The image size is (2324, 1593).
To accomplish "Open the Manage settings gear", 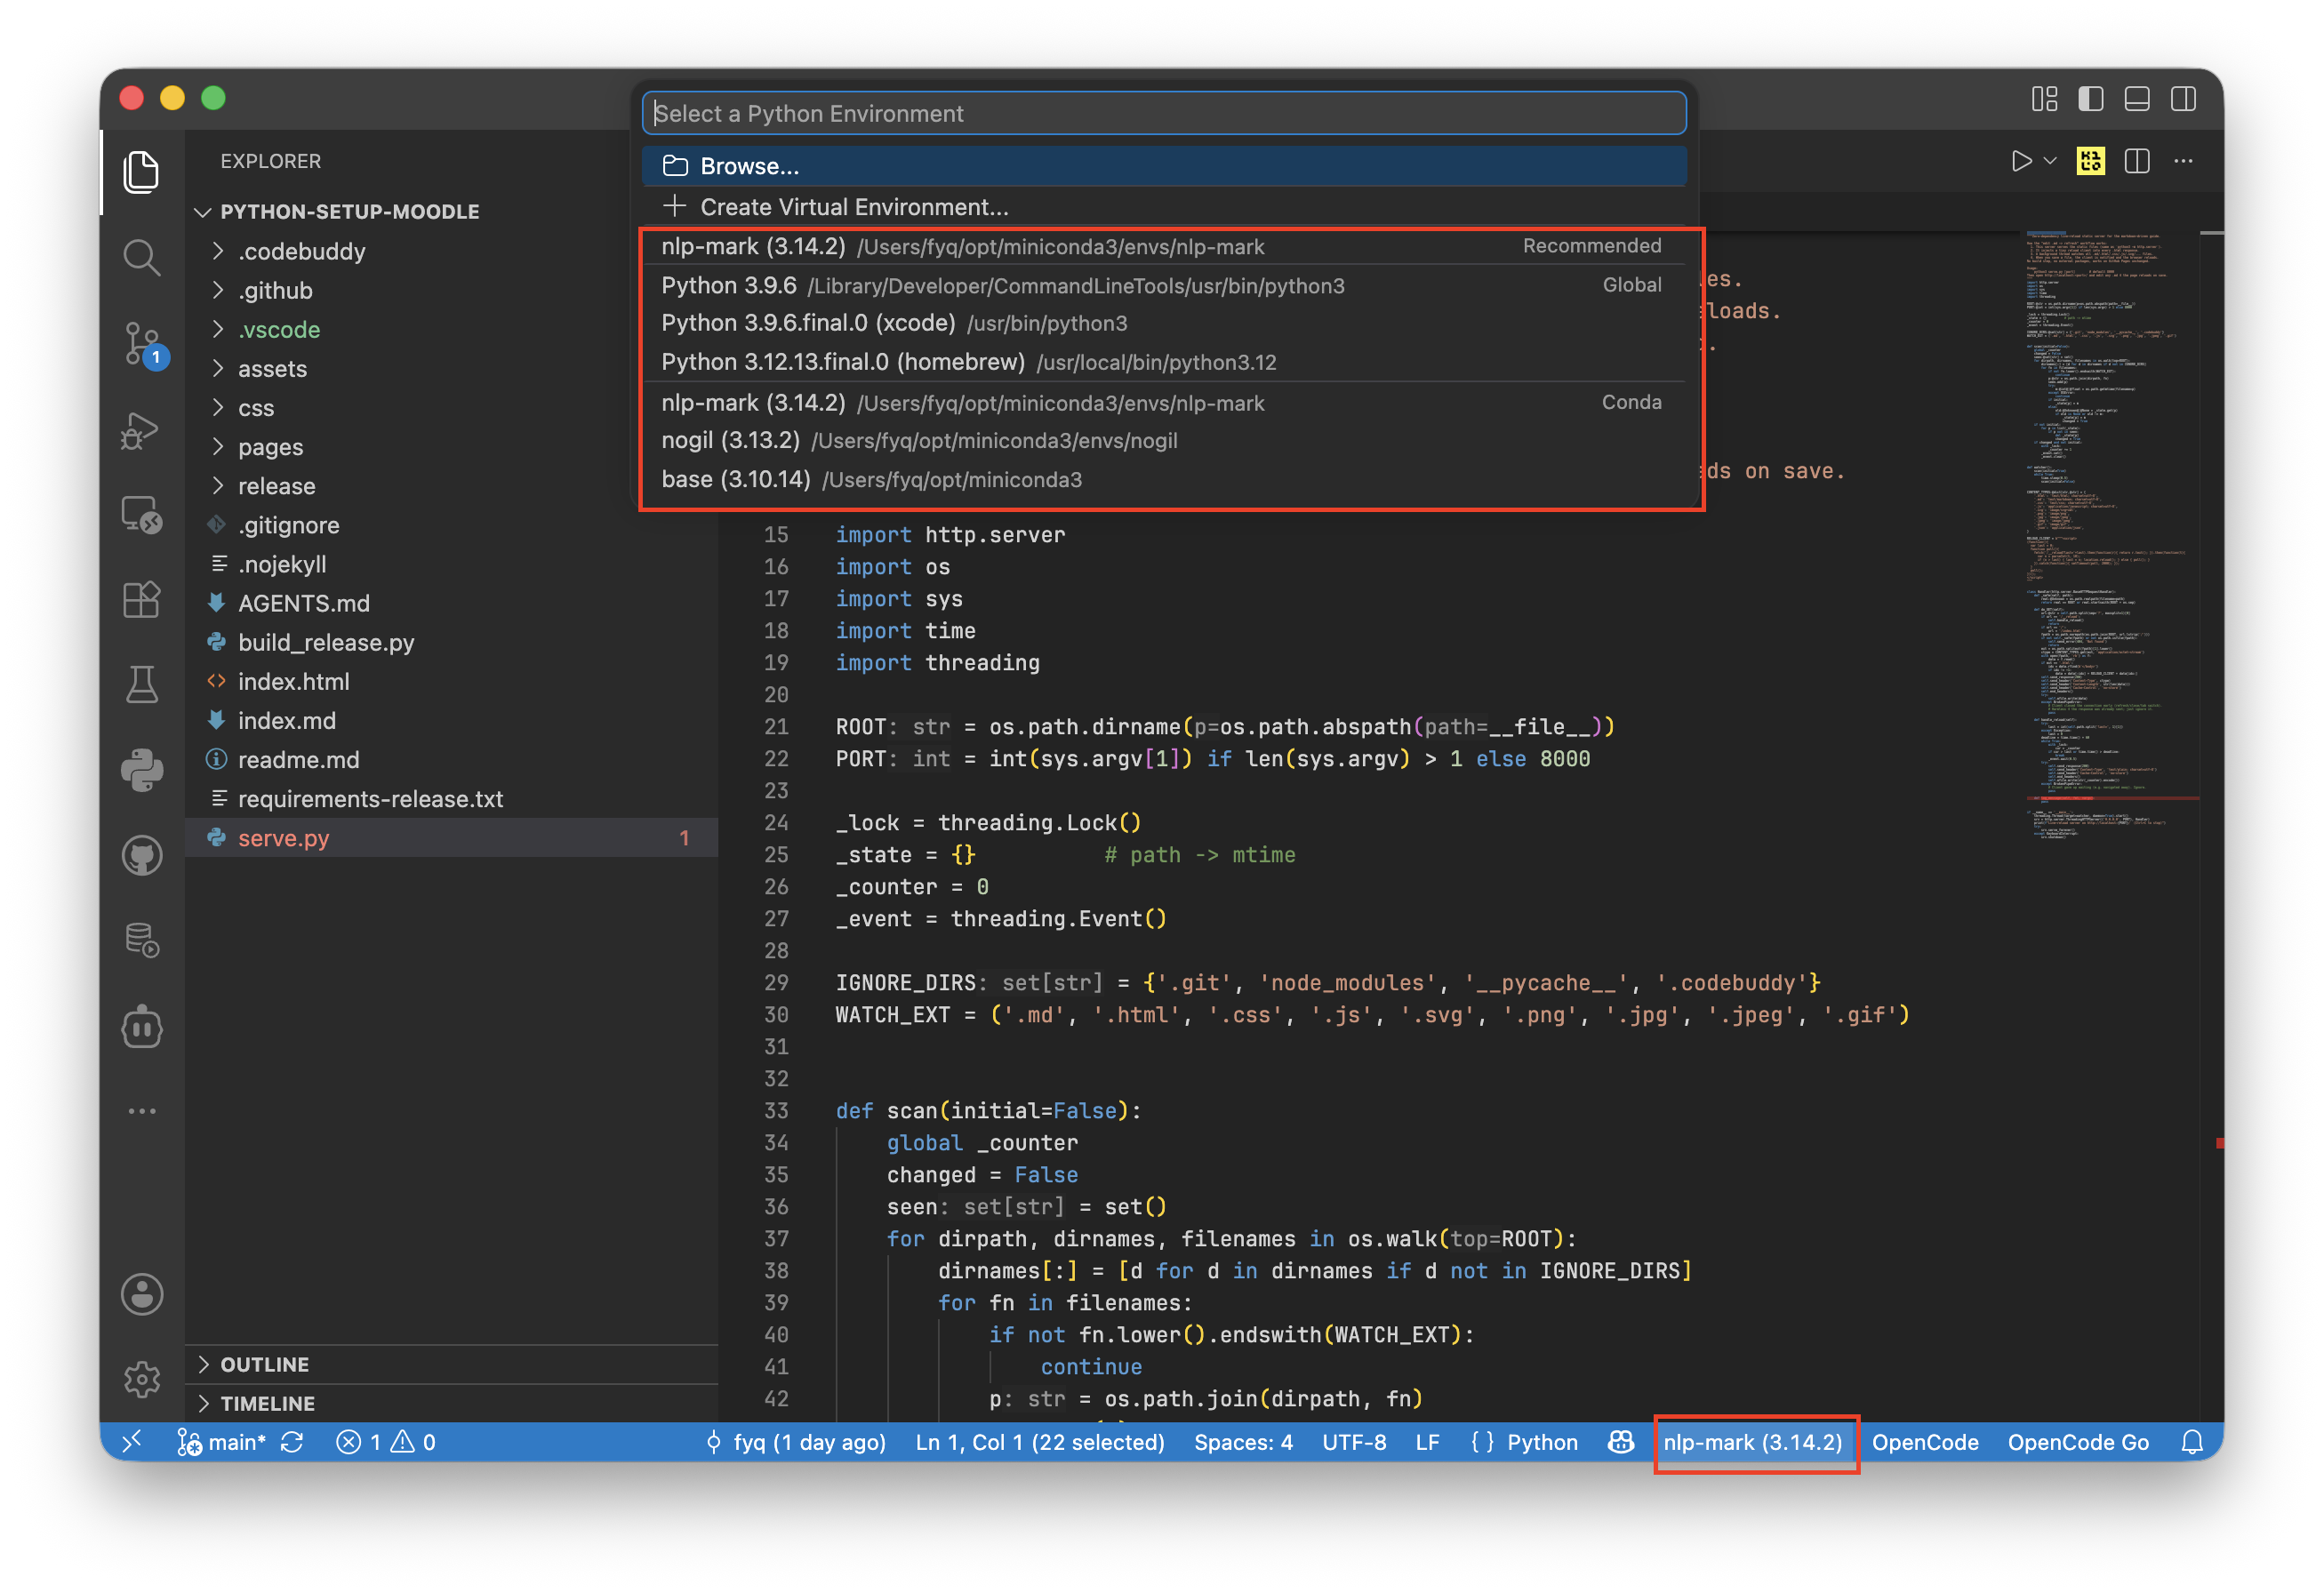I will [x=141, y=1379].
